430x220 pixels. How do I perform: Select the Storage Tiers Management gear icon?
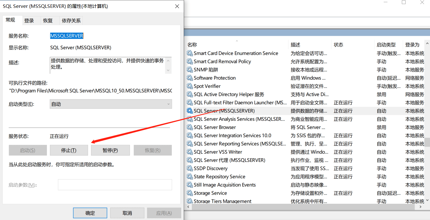point(190,201)
